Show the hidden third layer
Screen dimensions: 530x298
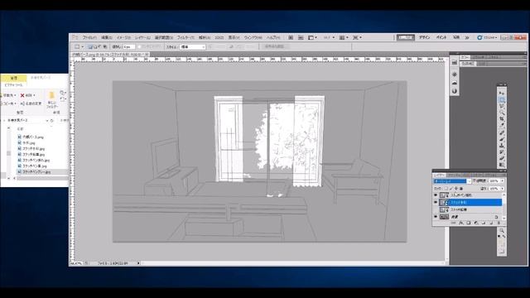[x=436, y=209]
